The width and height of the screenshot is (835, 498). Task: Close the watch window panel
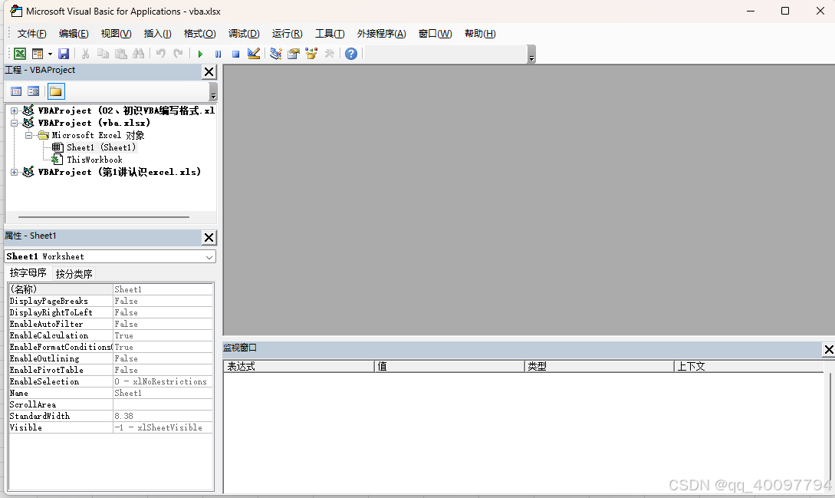829,349
